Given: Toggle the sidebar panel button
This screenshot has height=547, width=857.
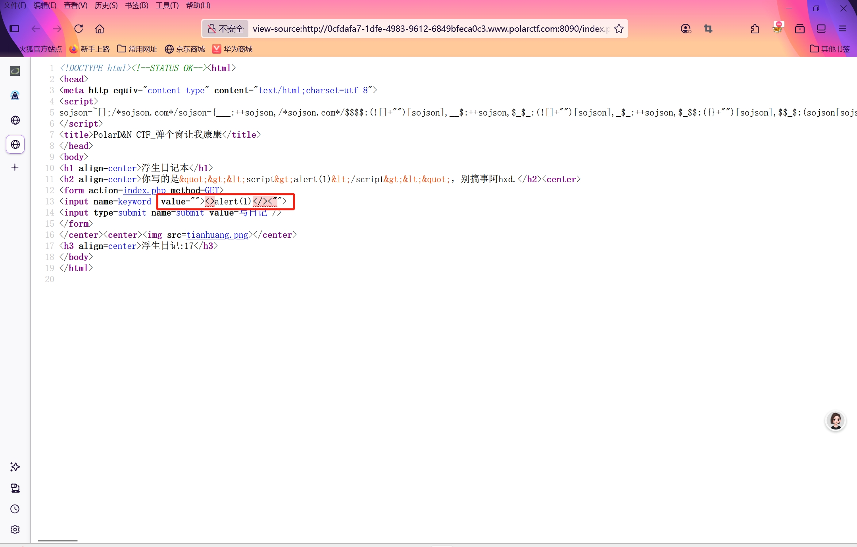Looking at the screenshot, I should (15, 29).
